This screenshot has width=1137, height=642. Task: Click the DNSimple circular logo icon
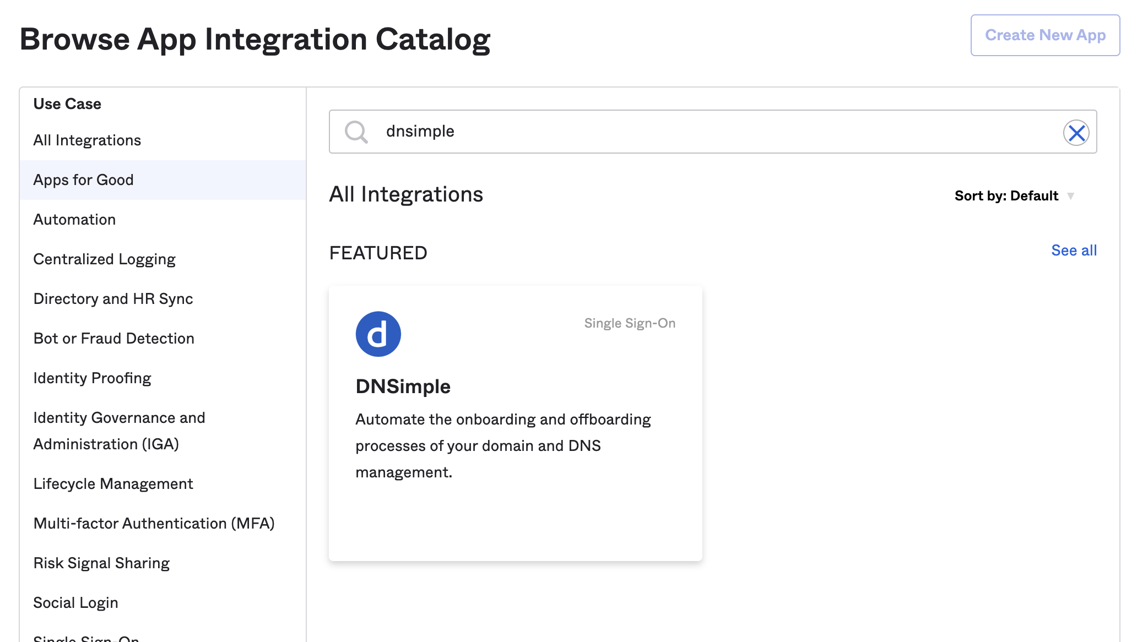378,334
